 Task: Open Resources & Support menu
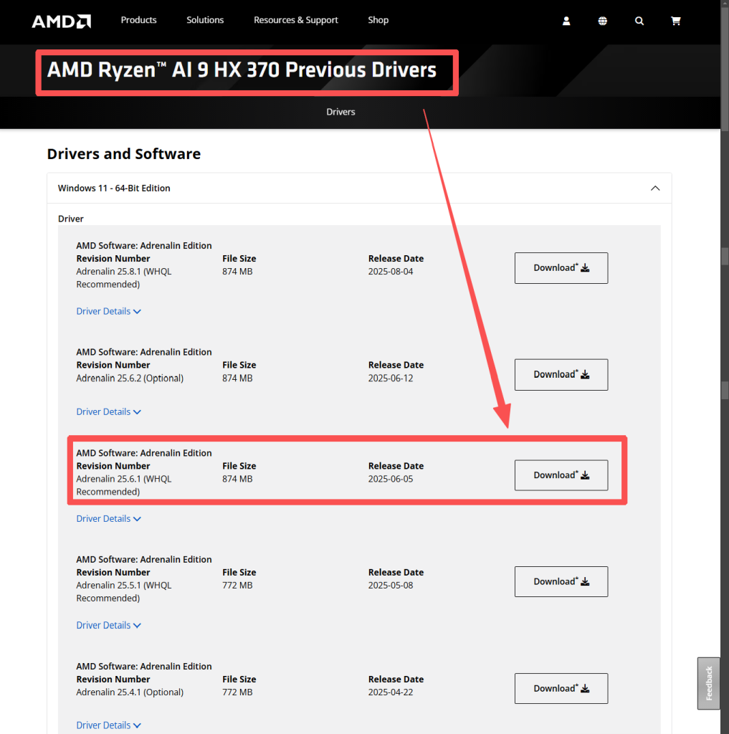[x=295, y=20]
